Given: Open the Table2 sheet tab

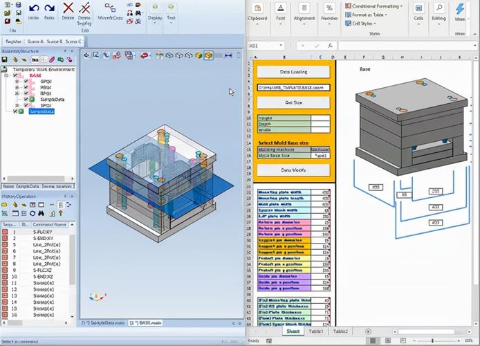Looking at the screenshot, I should (x=340, y=331).
